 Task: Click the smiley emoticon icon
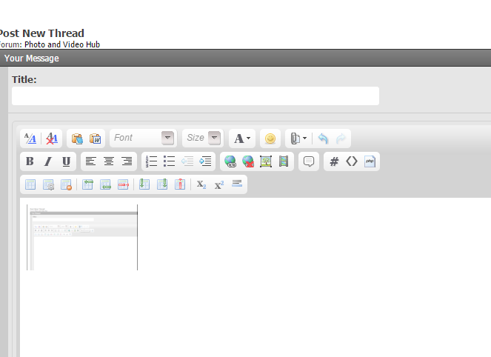pos(270,139)
